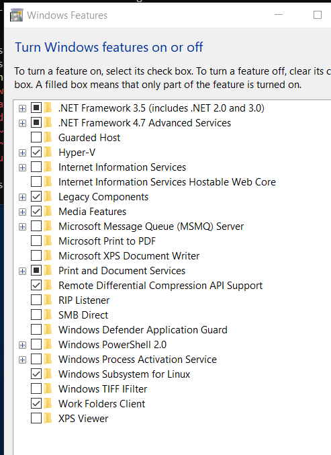Click the folder icon beside SMB Direct
The height and width of the screenshot is (455, 331).
(x=48, y=315)
